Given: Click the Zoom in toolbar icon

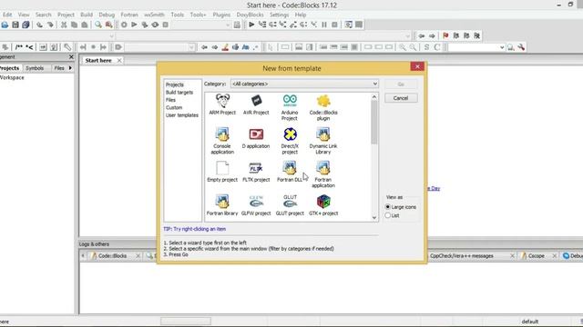Looking at the screenshot, I should click(403, 47).
